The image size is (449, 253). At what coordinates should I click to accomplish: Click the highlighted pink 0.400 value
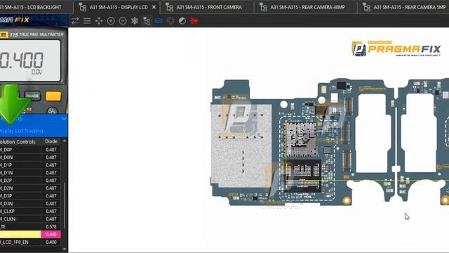click(51, 234)
